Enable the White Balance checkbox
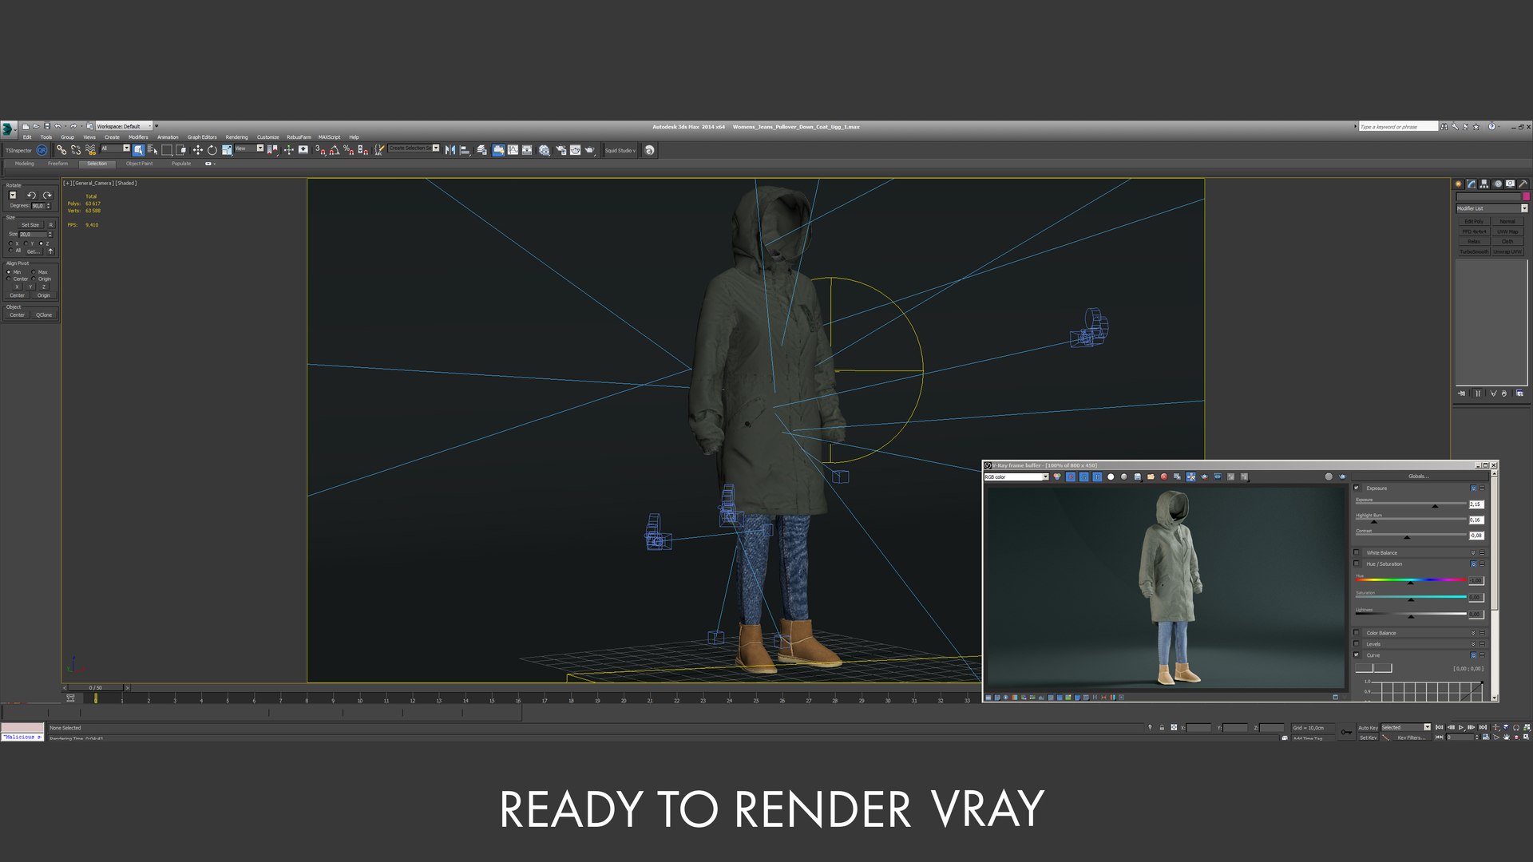This screenshot has width=1533, height=862. [1356, 552]
